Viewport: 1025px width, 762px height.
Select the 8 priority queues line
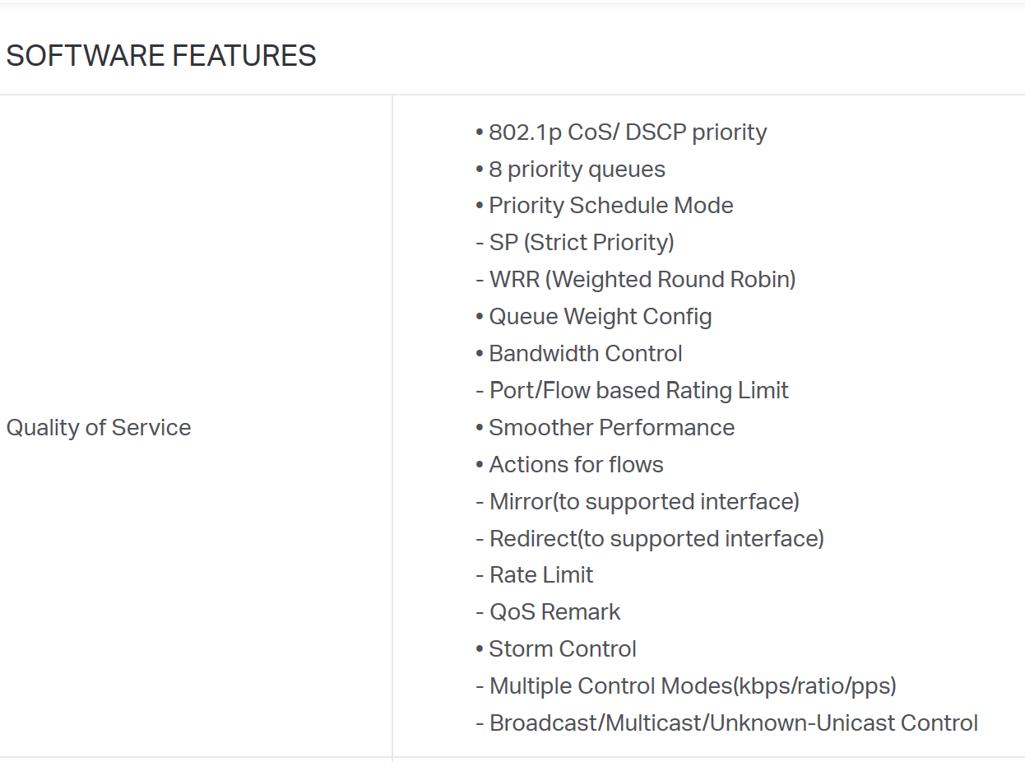570,170
